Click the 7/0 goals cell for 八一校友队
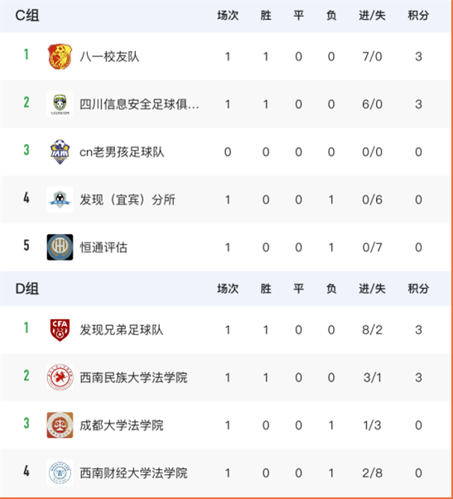This screenshot has height=499, width=453. click(372, 56)
